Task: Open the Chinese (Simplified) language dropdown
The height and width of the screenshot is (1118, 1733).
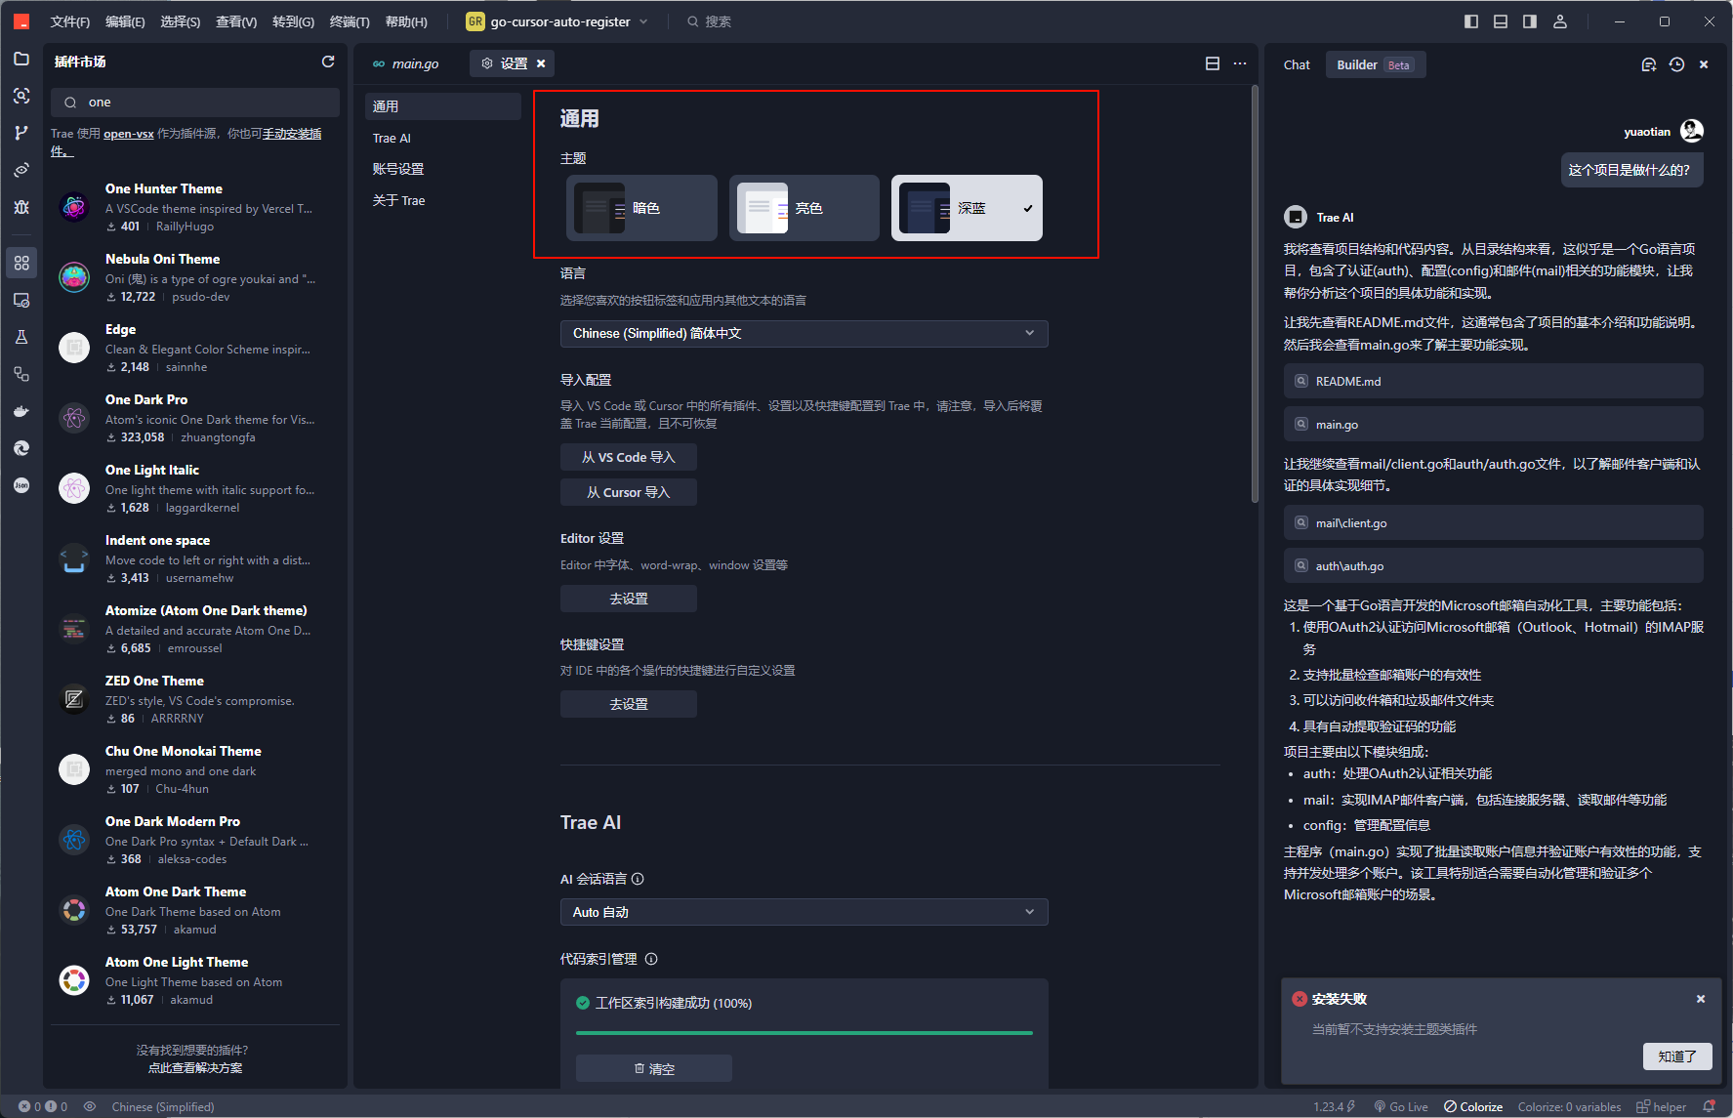Action: pyautogui.click(x=805, y=334)
